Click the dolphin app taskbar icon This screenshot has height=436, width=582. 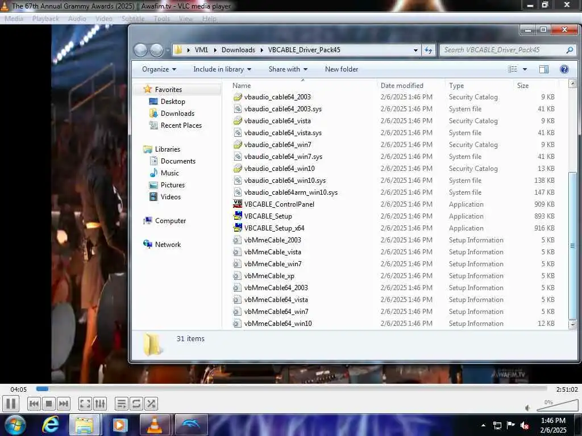(x=190, y=425)
